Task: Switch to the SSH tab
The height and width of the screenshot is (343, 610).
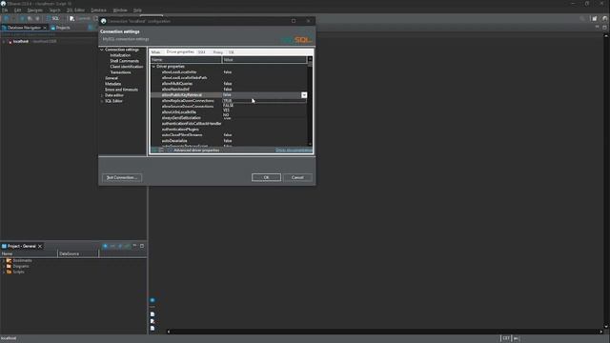Action: pyautogui.click(x=201, y=52)
